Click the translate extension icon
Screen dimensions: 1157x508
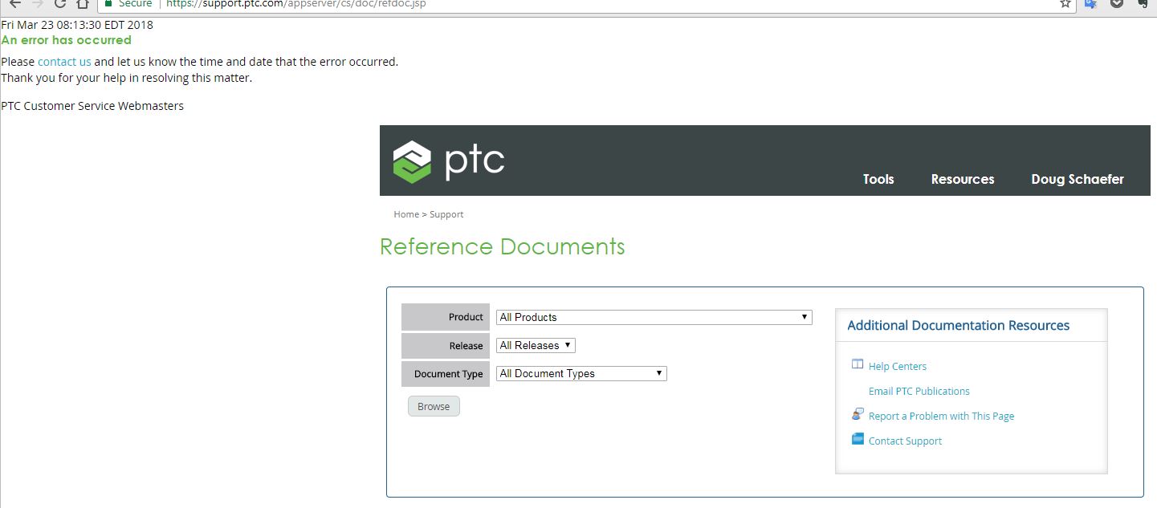pyautogui.click(x=1090, y=3)
